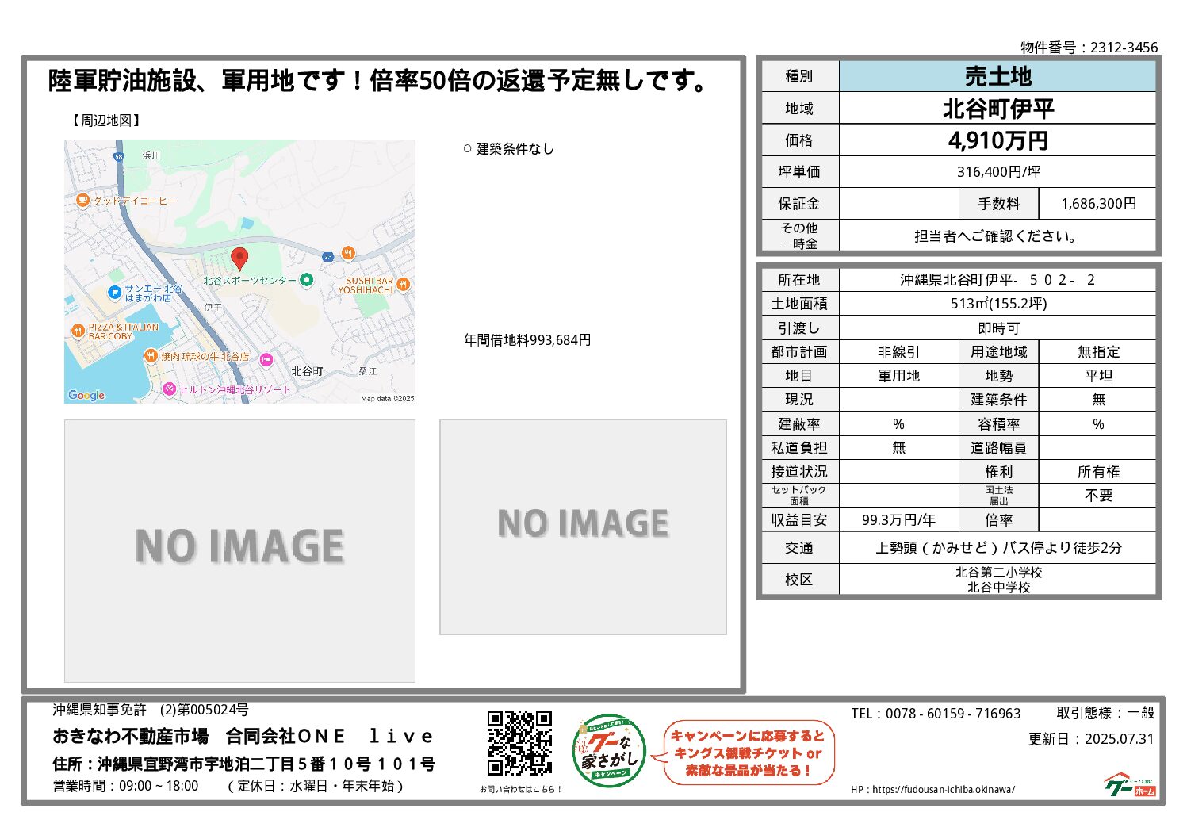Click the 北谷スポーツセンター green marker
This screenshot has width=1187, height=839.
tap(307, 280)
